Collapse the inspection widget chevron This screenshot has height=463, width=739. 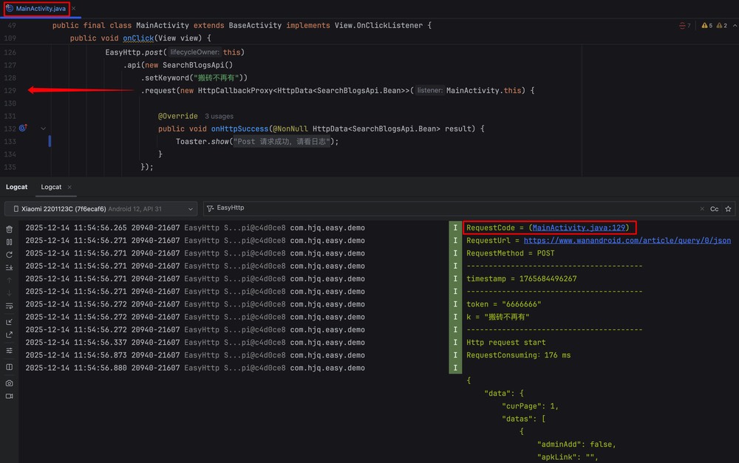click(x=735, y=25)
